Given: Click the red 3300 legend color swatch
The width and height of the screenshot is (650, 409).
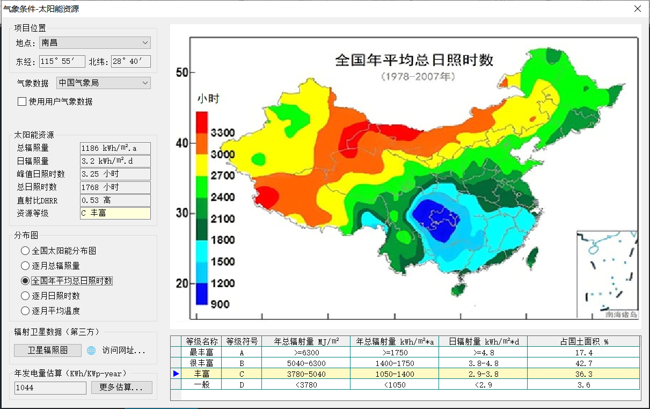Looking at the screenshot, I should pyautogui.click(x=202, y=122).
